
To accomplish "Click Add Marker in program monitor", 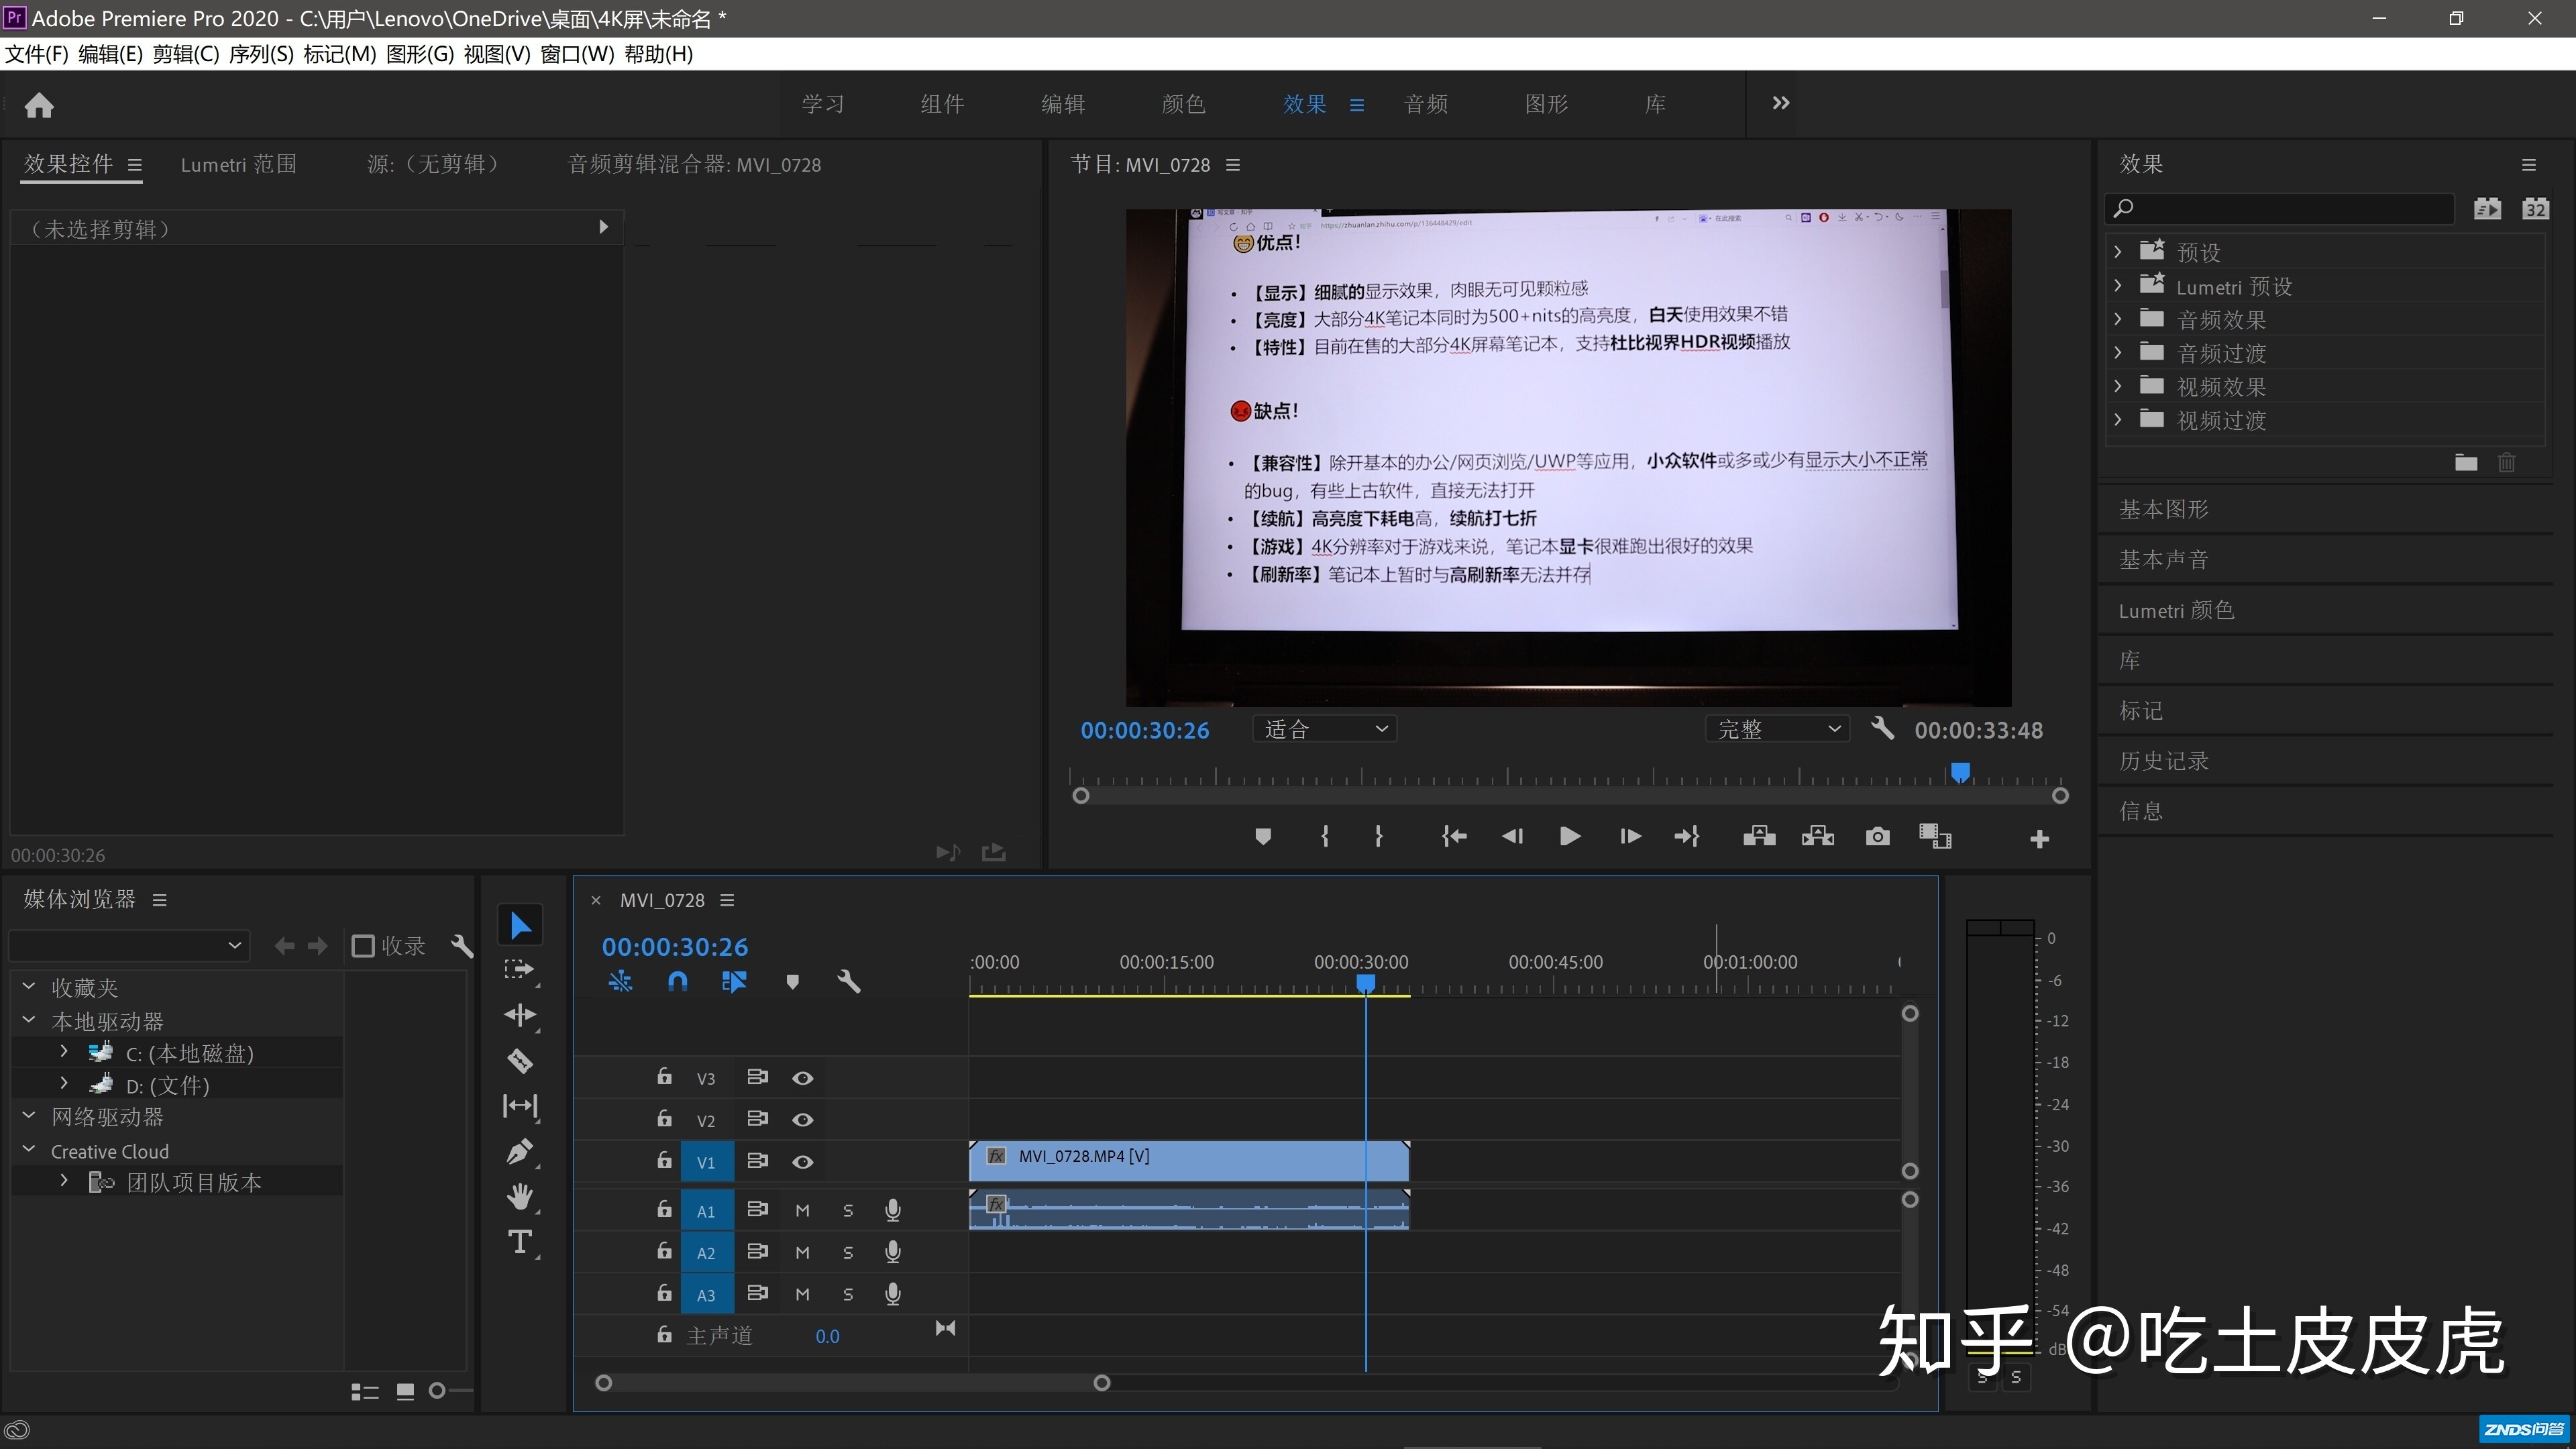I will click(x=1263, y=837).
